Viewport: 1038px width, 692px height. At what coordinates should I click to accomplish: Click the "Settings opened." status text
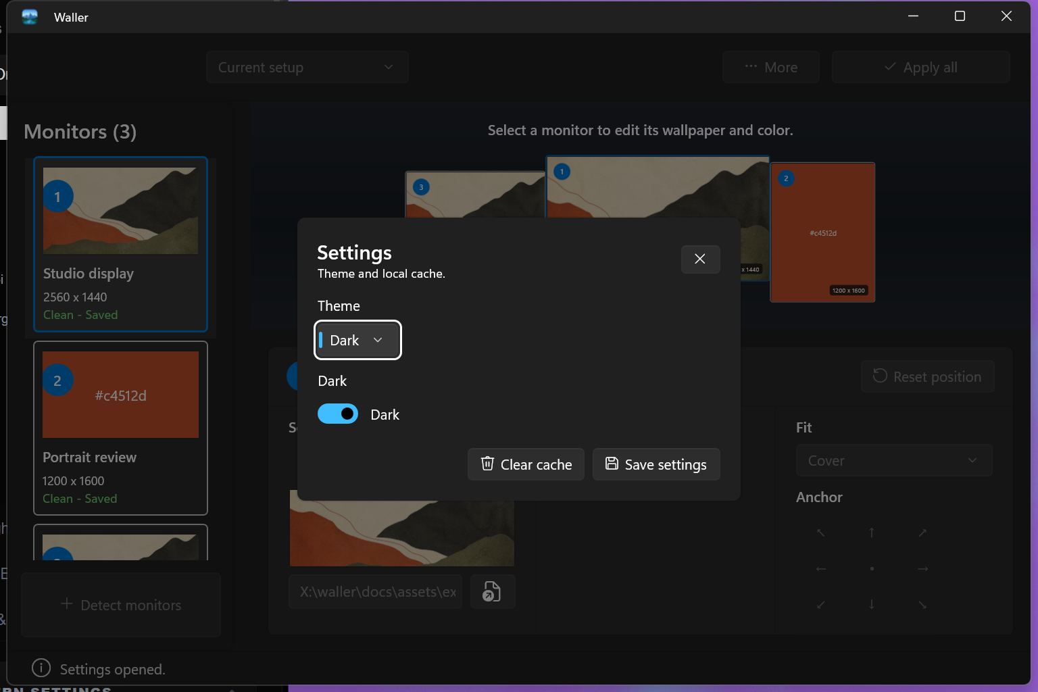coord(113,669)
